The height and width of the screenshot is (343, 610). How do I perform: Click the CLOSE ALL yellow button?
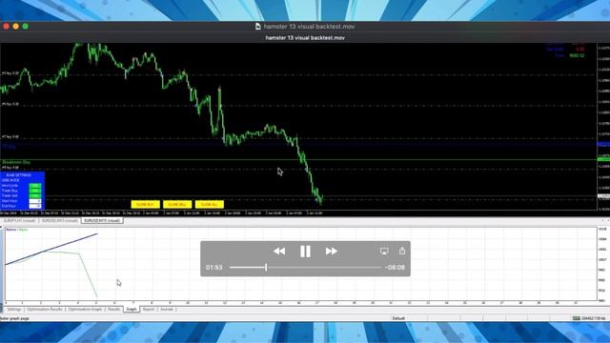tap(210, 205)
